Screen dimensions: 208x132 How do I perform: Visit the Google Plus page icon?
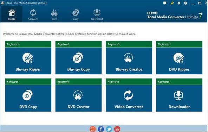tap(93, 129)
